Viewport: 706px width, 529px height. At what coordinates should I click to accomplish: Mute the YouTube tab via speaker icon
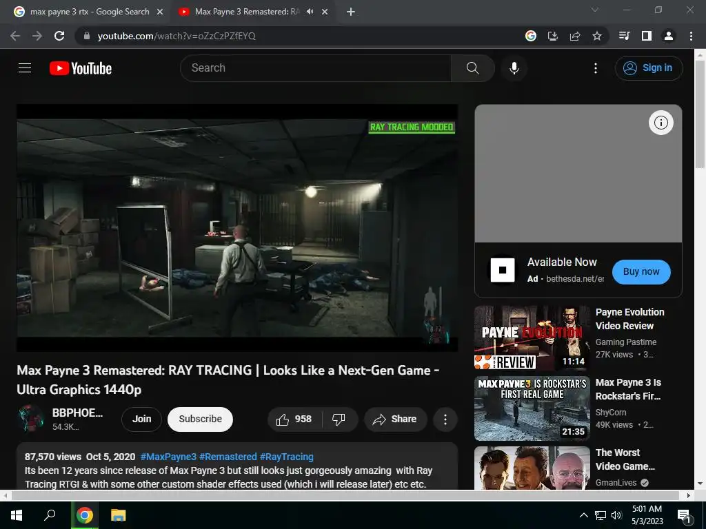[x=310, y=12]
